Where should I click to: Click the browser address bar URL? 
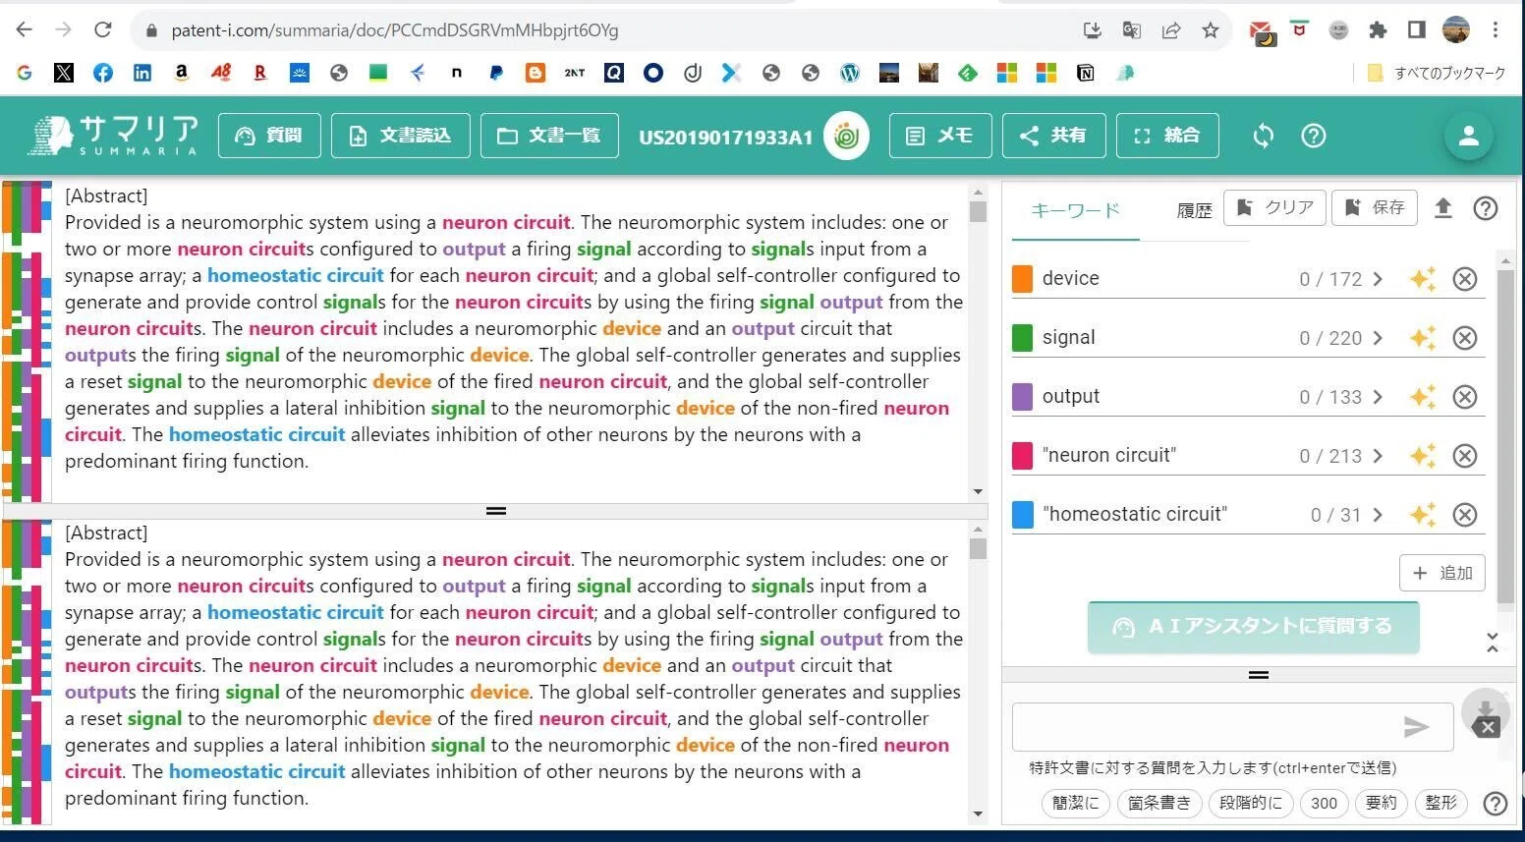(x=395, y=30)
